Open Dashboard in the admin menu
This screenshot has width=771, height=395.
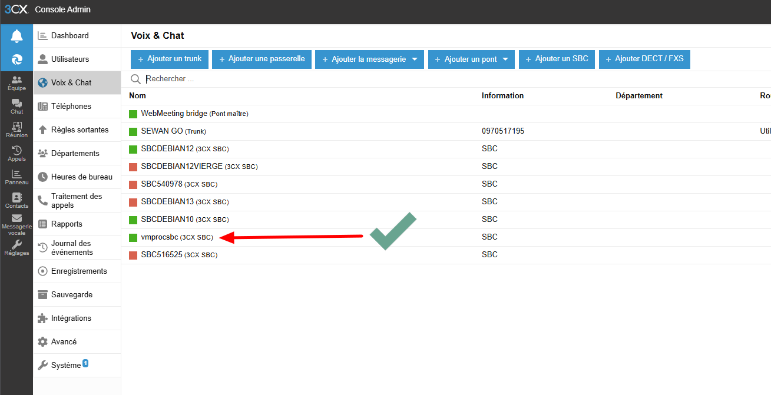77,36
